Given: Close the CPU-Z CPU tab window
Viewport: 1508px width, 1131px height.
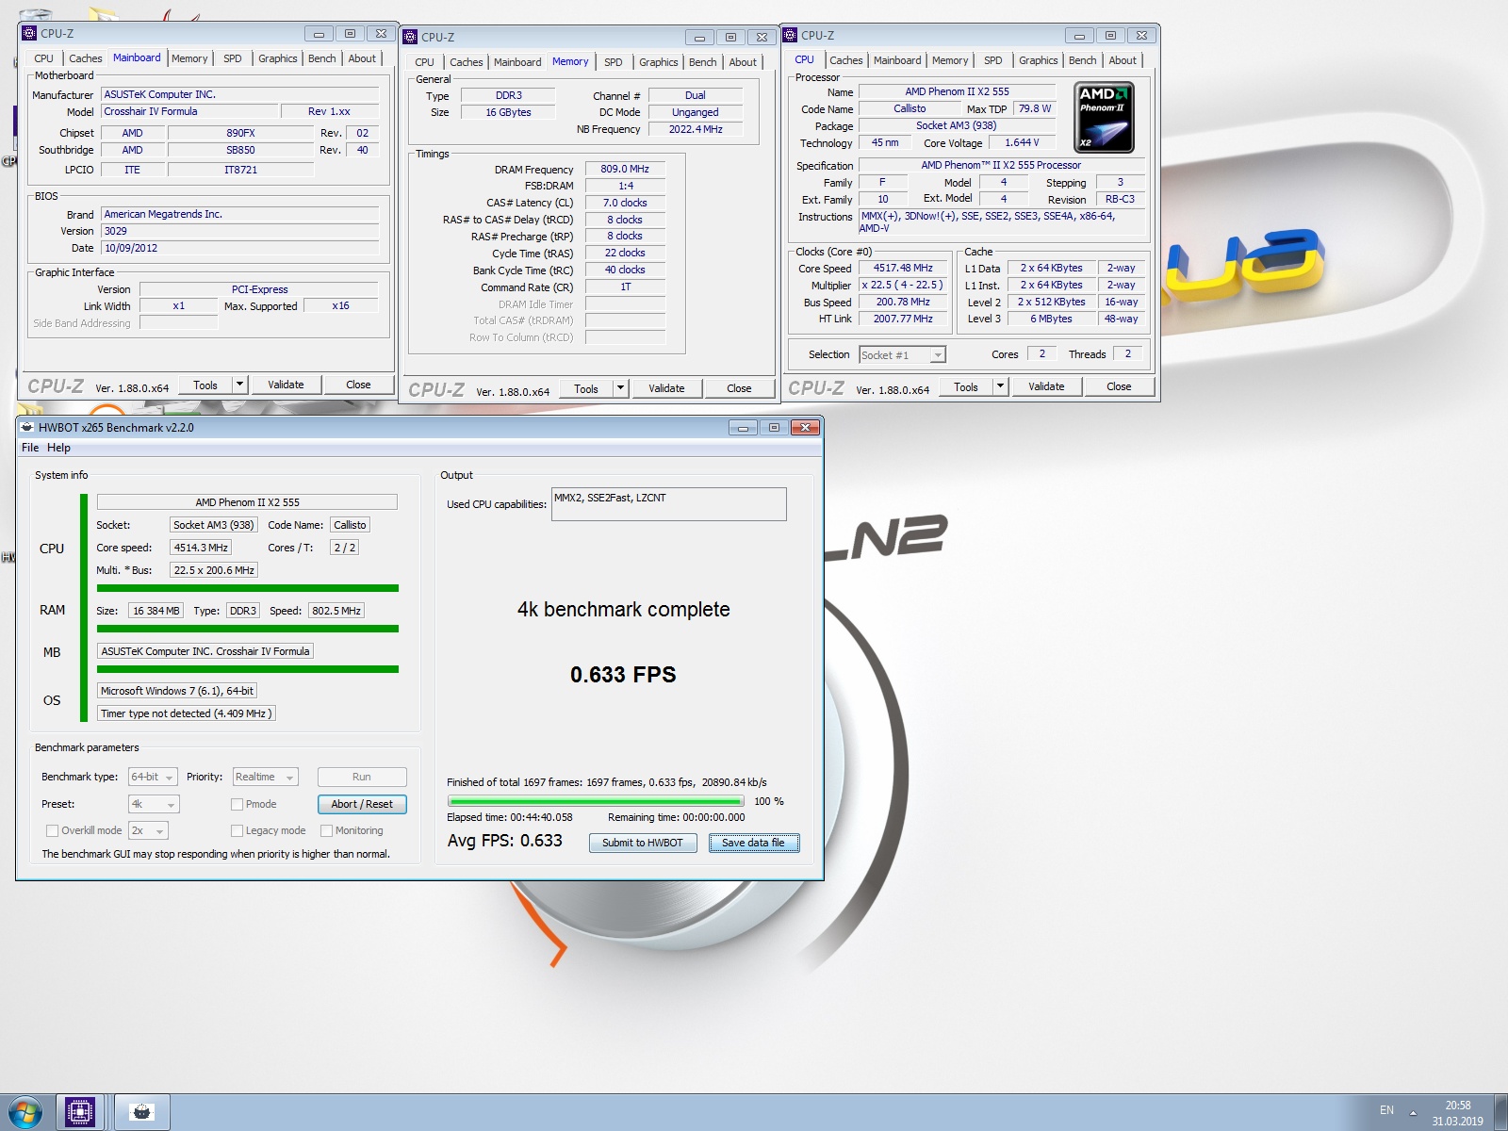Looking at the screenshot, I should 1141,35.
